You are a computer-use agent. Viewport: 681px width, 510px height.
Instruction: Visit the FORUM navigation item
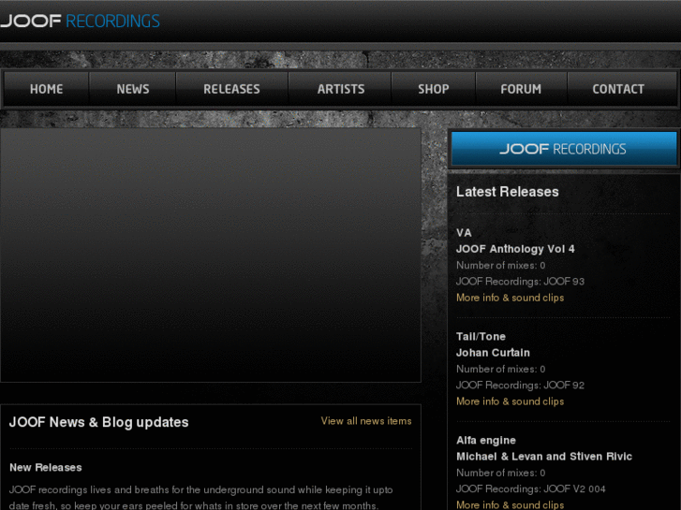coord(521,89)
